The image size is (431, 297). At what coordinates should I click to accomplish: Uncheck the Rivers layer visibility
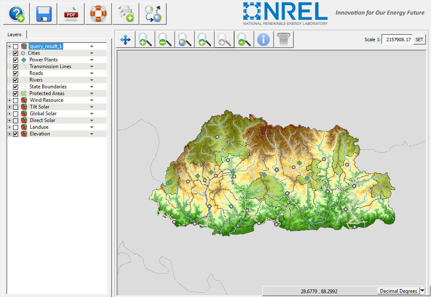point(16,80)
